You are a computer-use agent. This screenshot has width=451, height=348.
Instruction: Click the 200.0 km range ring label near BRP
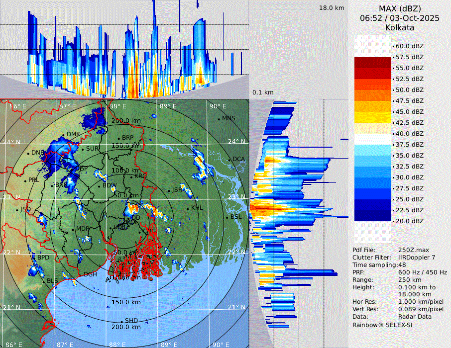(x=126, y=121)
